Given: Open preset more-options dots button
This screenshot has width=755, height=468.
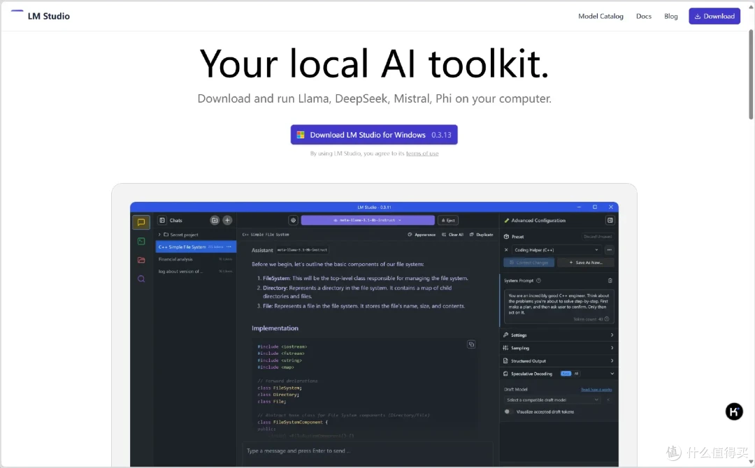Looking at the screenshot, I should coord(610,250).
